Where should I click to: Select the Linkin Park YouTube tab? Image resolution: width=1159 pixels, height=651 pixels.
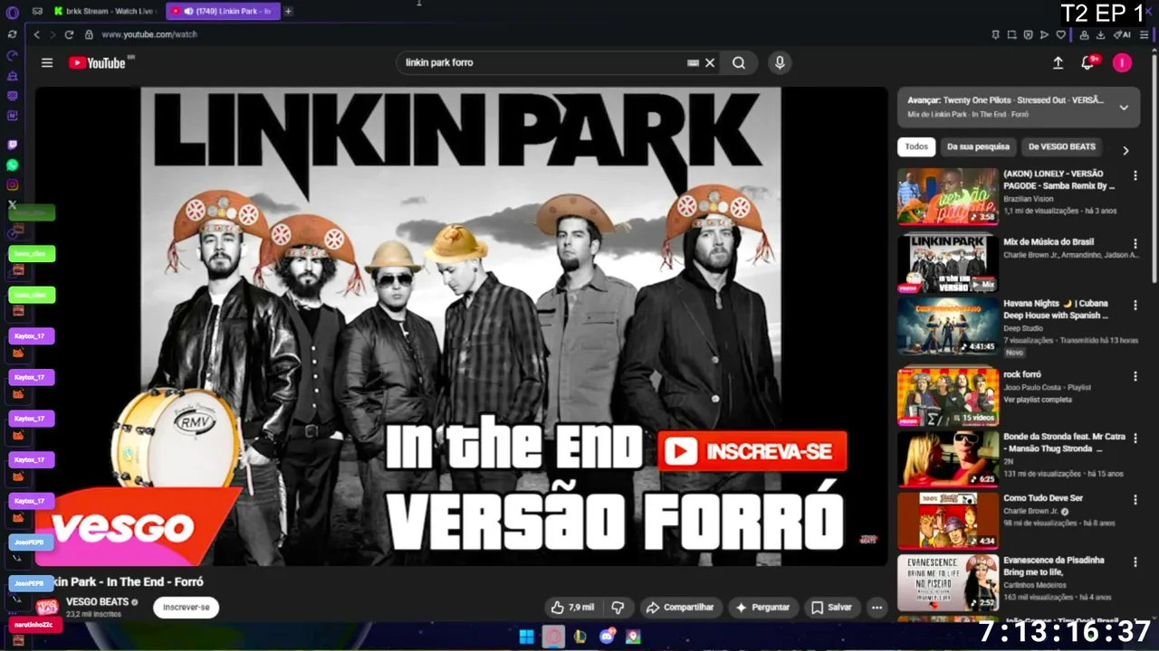223,11
